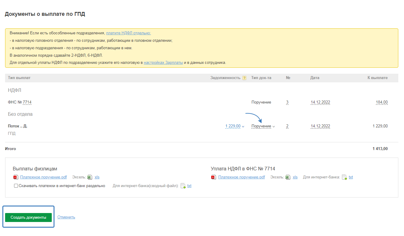Click Выплаты физлицам heading
404x236 pixels.
point(35,169)
